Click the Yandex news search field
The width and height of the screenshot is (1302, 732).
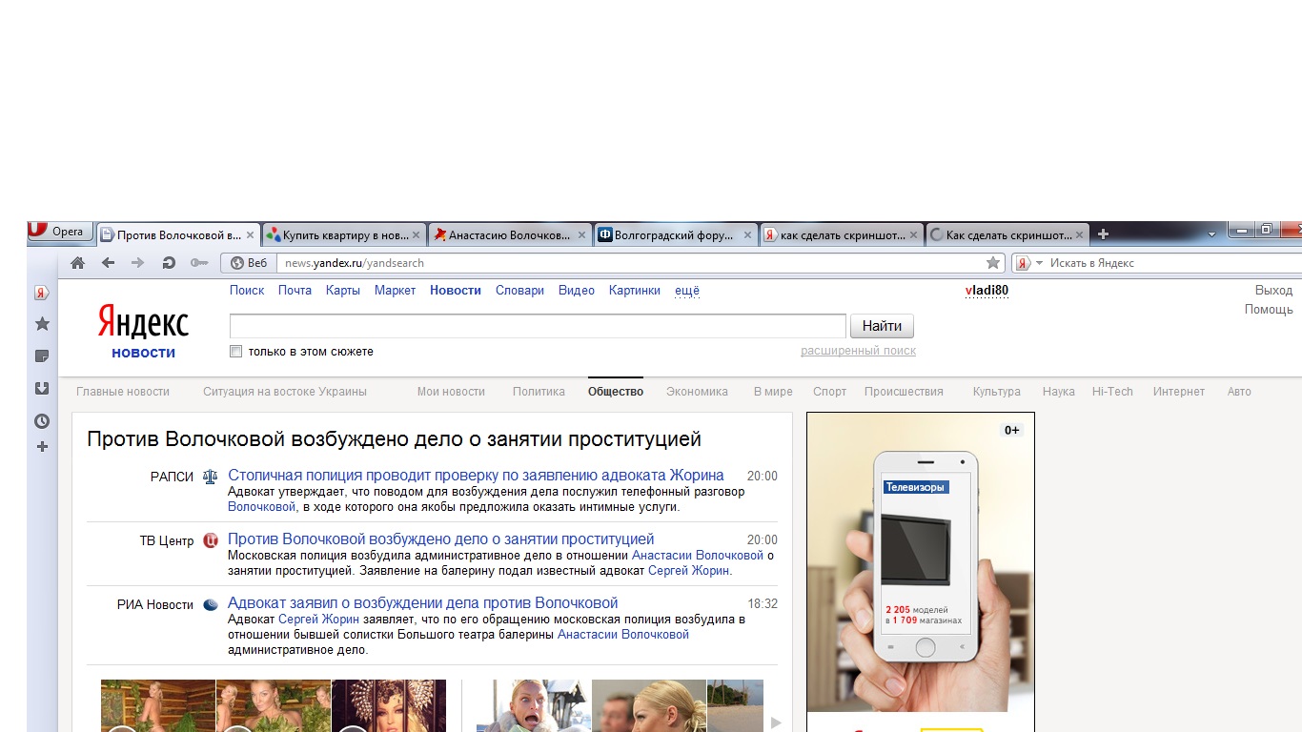click(538, 326)
